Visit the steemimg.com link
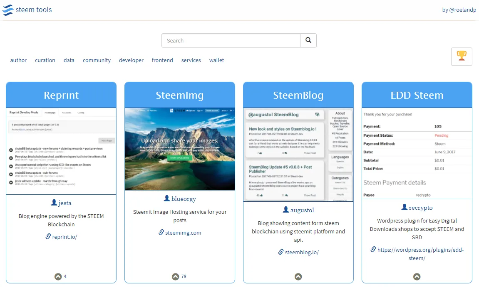This screenshot has width=479, height=288. (x=183, y=233)
